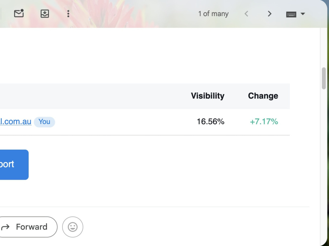The width and height of the screenshot is (329, 246).
Task: Click the "1 of many" counter text
Action: (214, 14)
